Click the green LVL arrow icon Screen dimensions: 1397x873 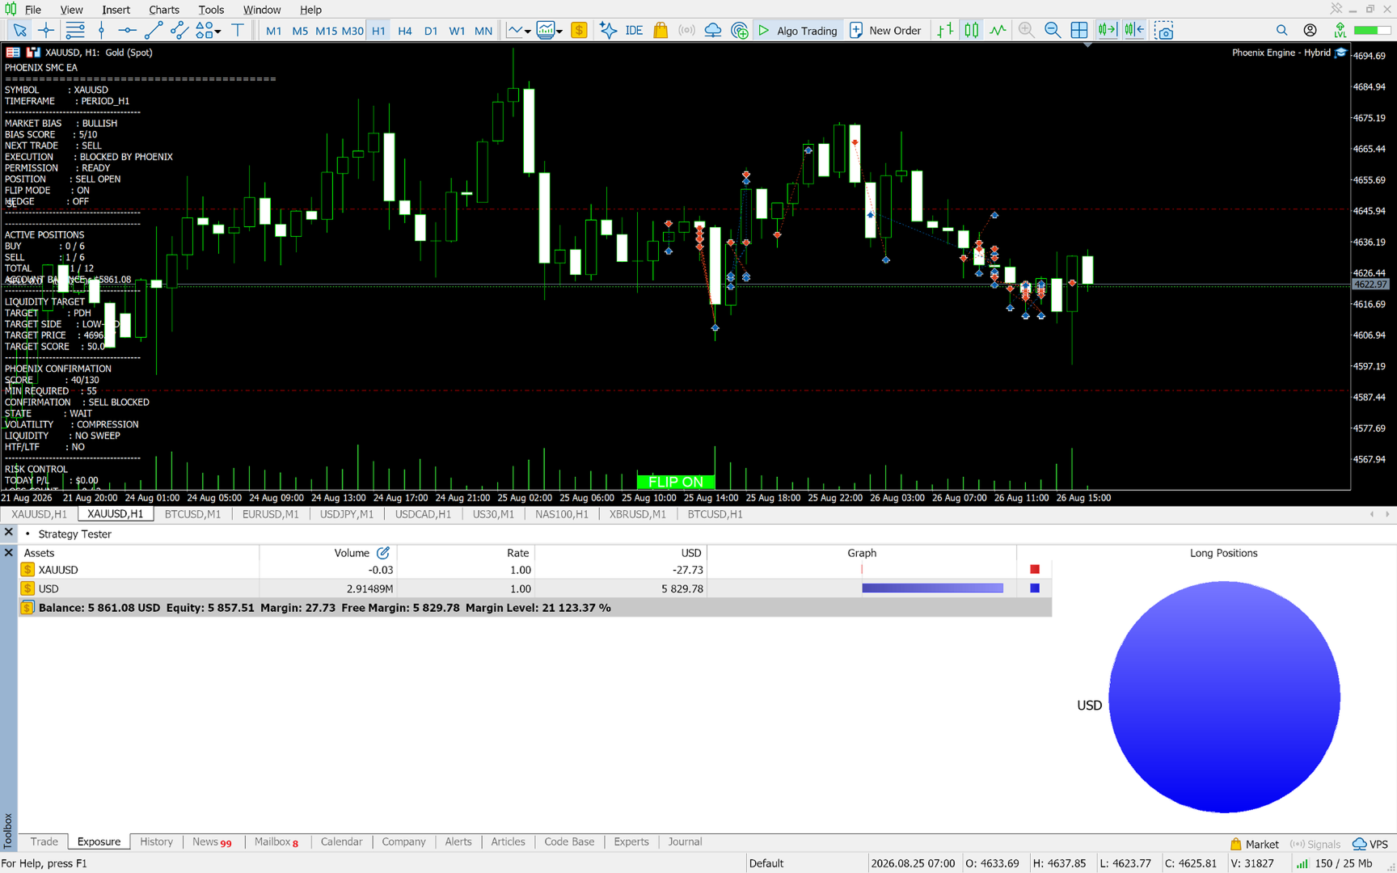tap(1340, 31)
